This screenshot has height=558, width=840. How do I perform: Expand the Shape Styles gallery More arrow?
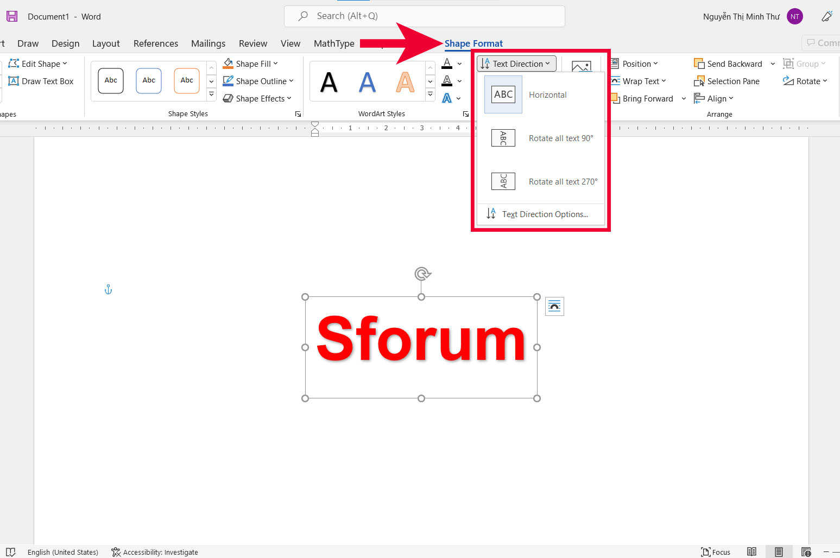coord(212,94)
